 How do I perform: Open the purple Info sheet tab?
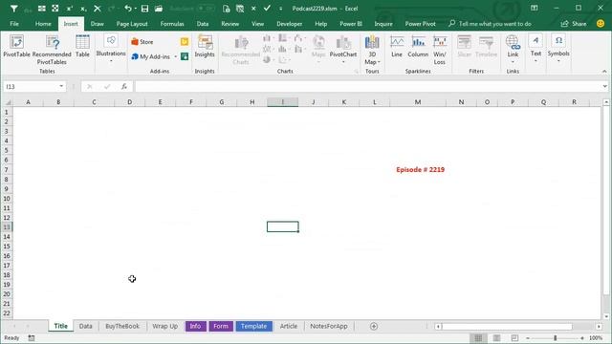point(195,326)
